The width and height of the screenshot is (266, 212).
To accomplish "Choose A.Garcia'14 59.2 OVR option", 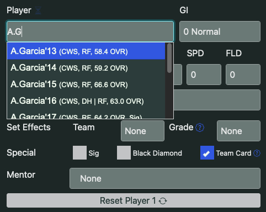I will coord(86,68).
